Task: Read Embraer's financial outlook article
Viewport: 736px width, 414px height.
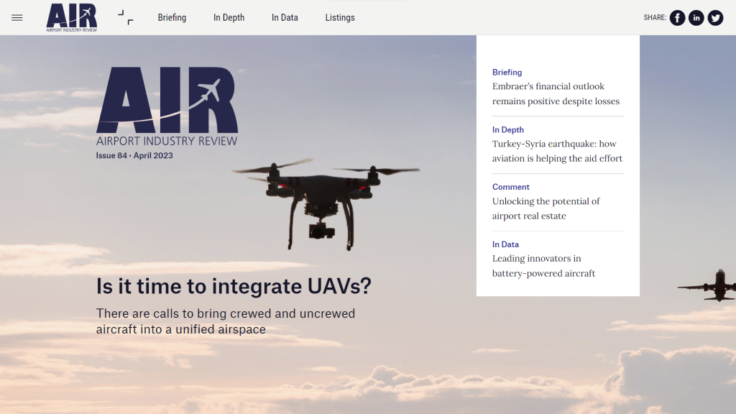Action: point(556,94)
